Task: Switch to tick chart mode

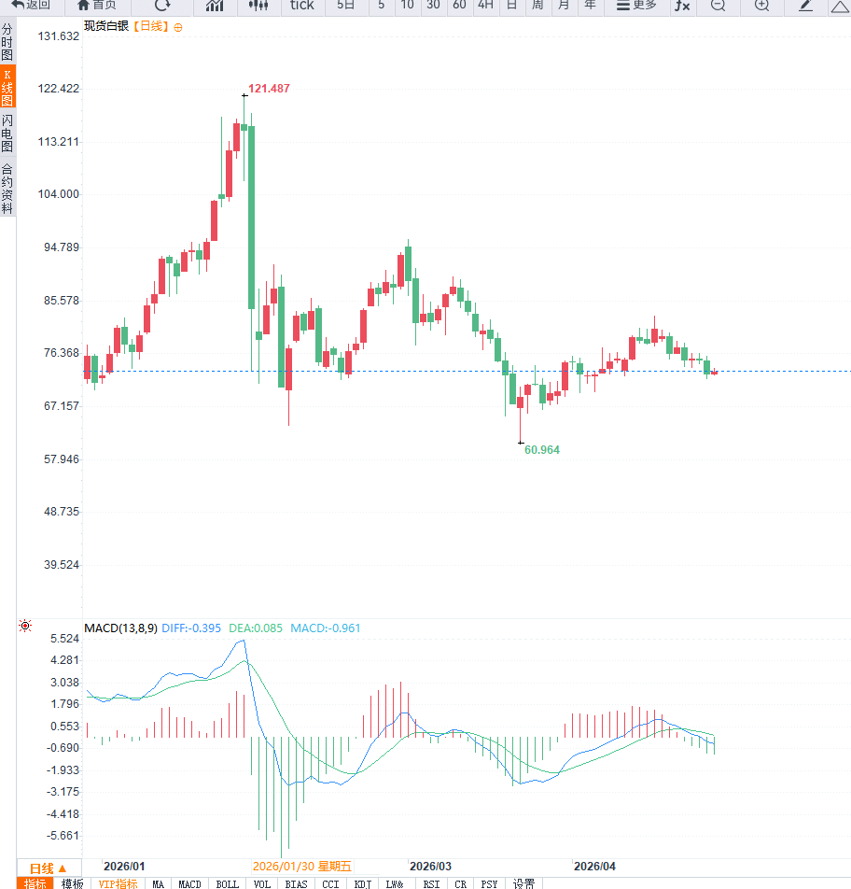Action: coord(302,6)
